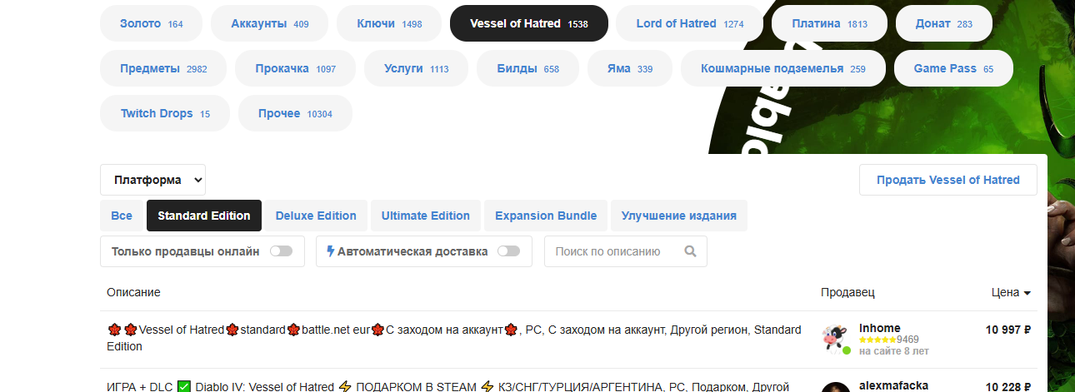Open the Золото category
Screen dimensions: 1075x392
click(x=152, y=23)
